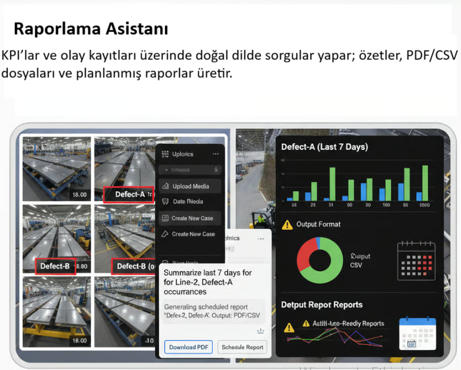Click the dark calendar icon with red dots
Viewport: 461px width, 370px height.
416,260
